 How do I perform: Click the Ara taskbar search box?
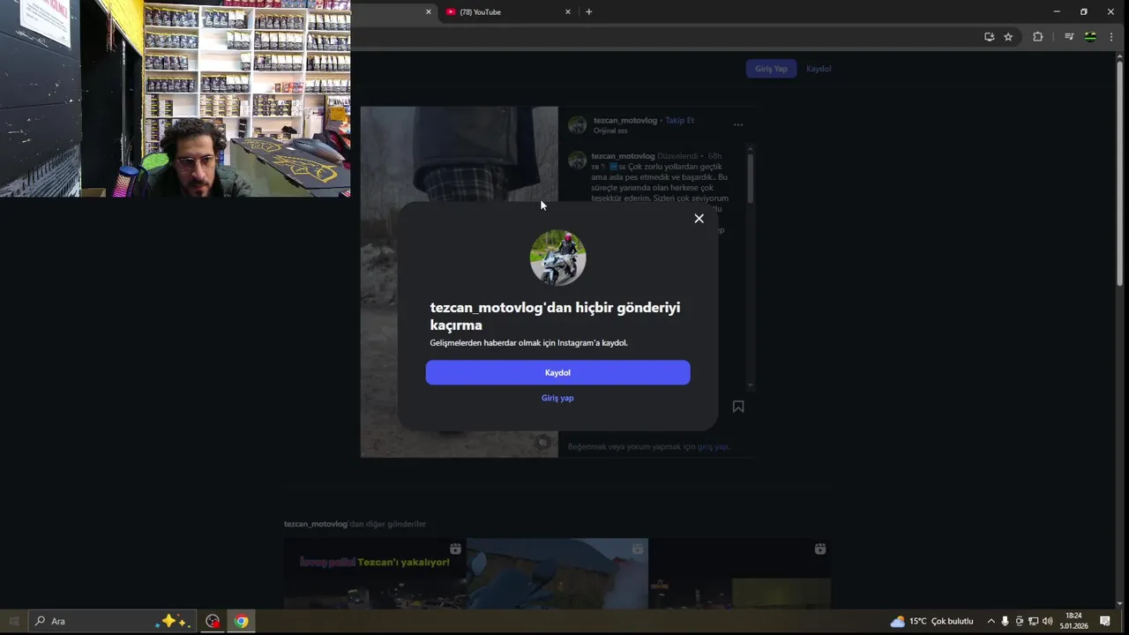112,621
